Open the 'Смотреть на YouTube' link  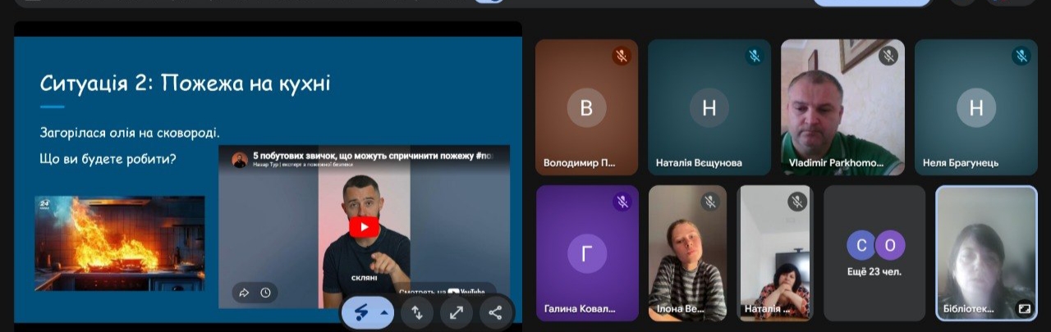441,292
